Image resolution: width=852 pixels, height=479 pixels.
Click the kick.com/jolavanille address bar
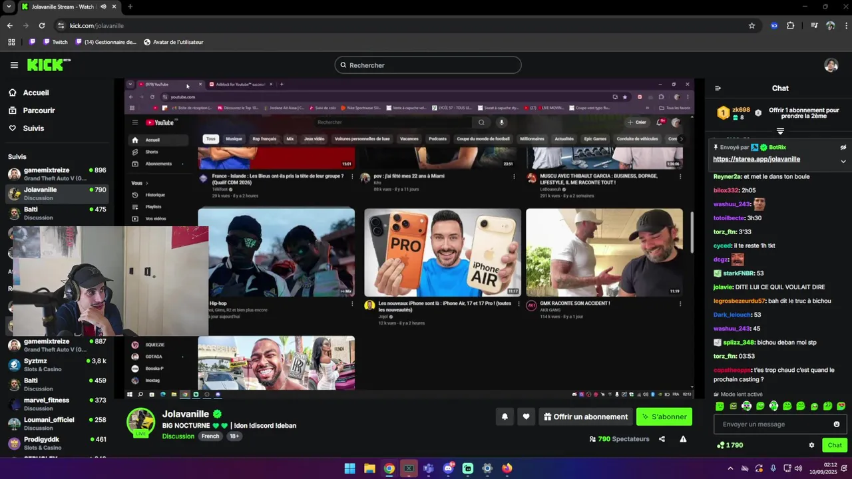click(x=399, y=25)
